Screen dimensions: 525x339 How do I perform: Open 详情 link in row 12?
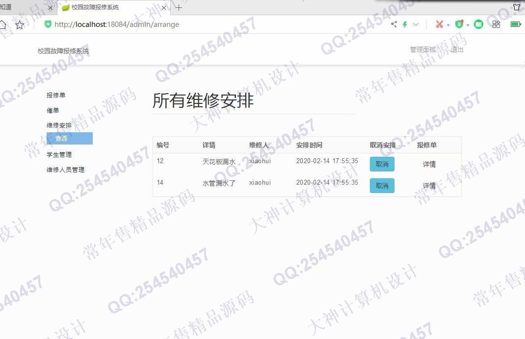tap(429, 164)
